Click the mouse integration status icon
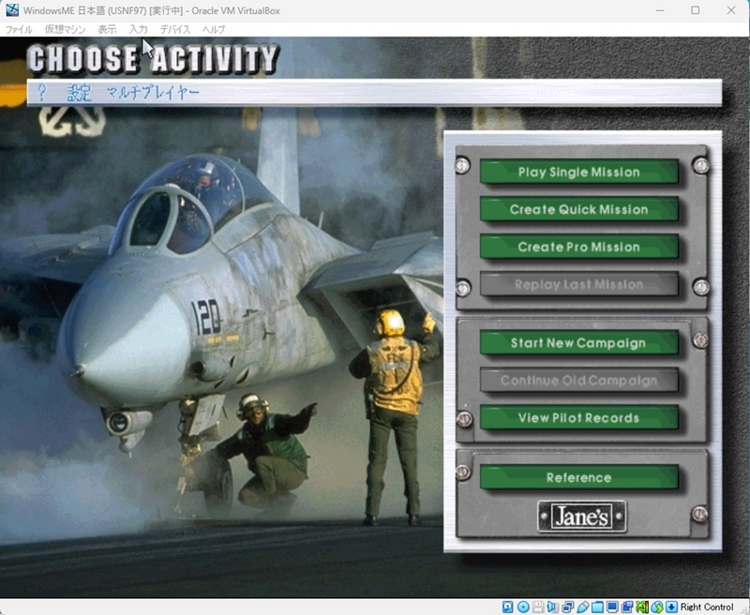This screenshot has height=615, width=750. tap(657, 607)
